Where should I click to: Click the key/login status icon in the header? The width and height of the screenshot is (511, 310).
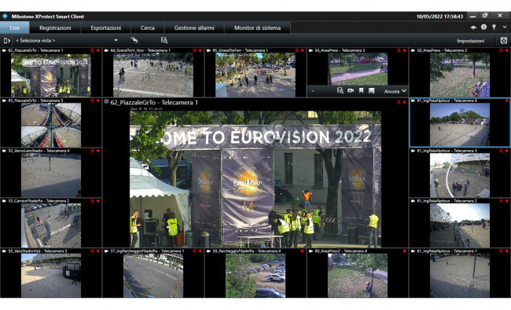point(494,27)
